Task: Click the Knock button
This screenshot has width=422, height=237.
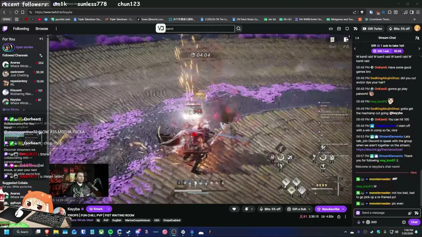Action: click(96, 209)
